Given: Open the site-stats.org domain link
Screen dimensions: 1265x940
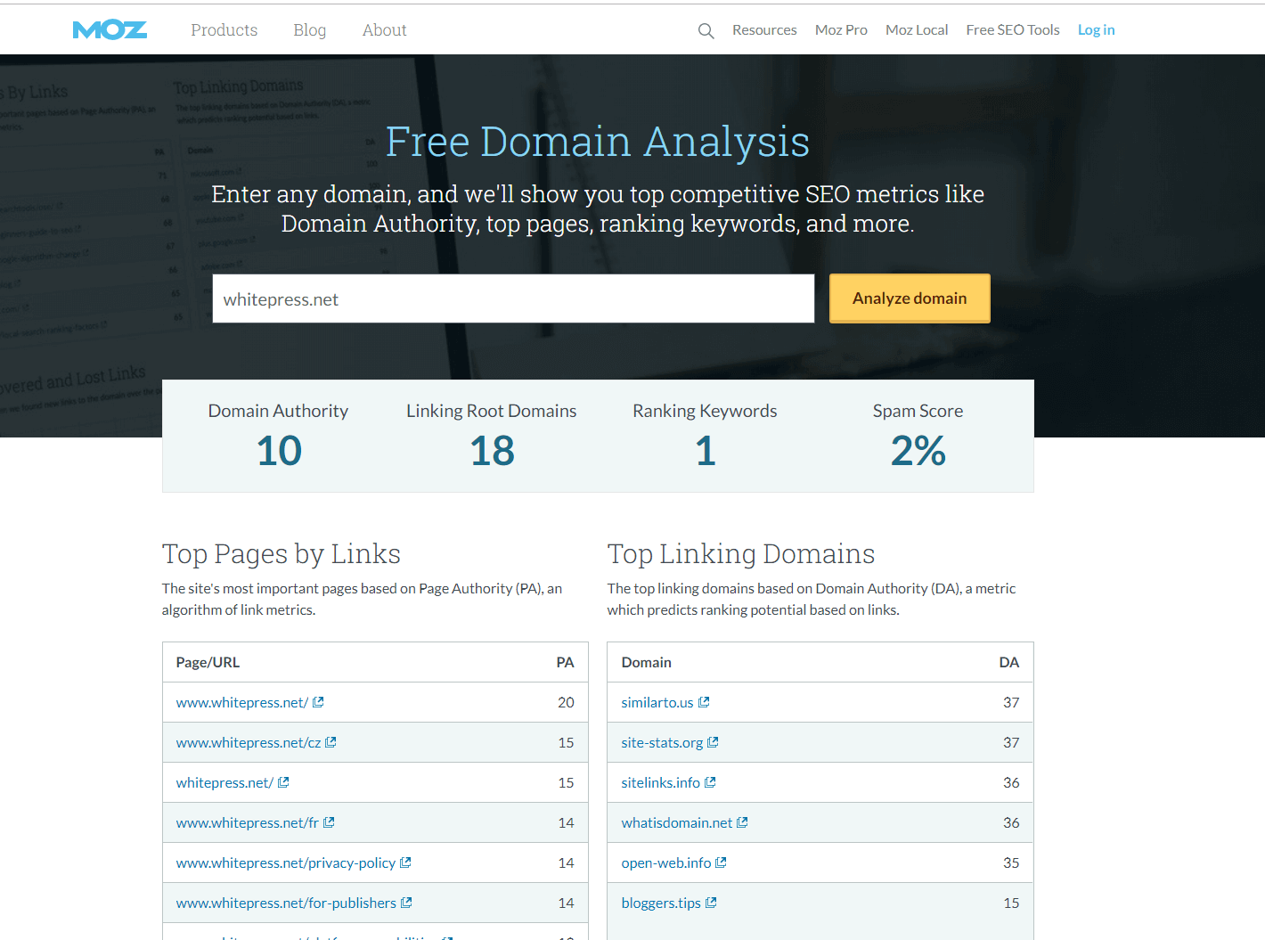Looking at the screenshot, I should [662, 743].
